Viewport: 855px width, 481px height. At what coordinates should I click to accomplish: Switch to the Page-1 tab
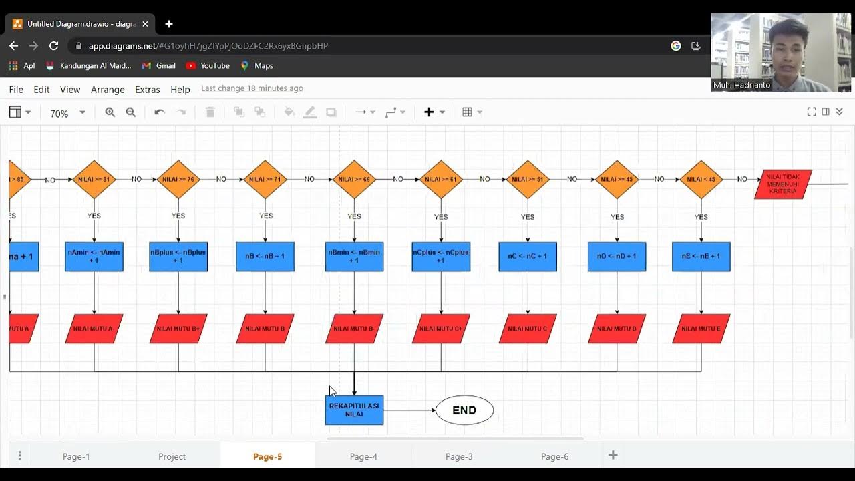(76, 456)
